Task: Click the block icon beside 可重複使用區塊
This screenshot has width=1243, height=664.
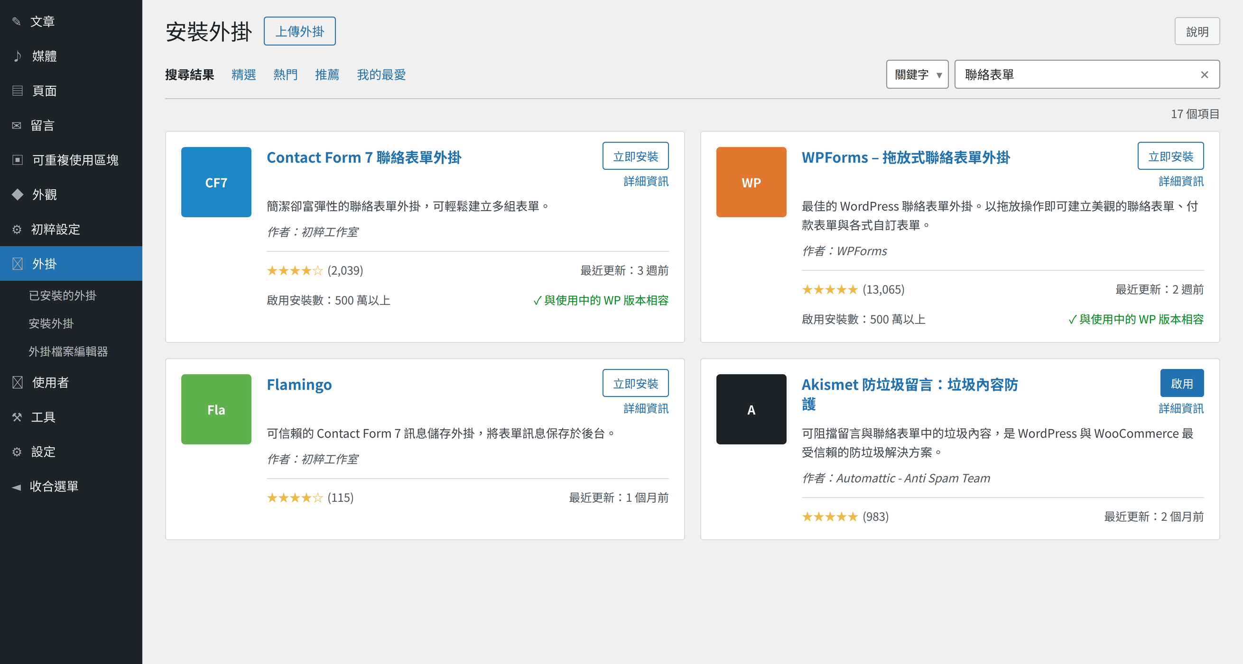Action: pyautogui.click(x=18, y=160)
